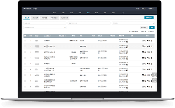Expand the group selector dropdown in second filter row
175x108 pixels.
(45, 28)
